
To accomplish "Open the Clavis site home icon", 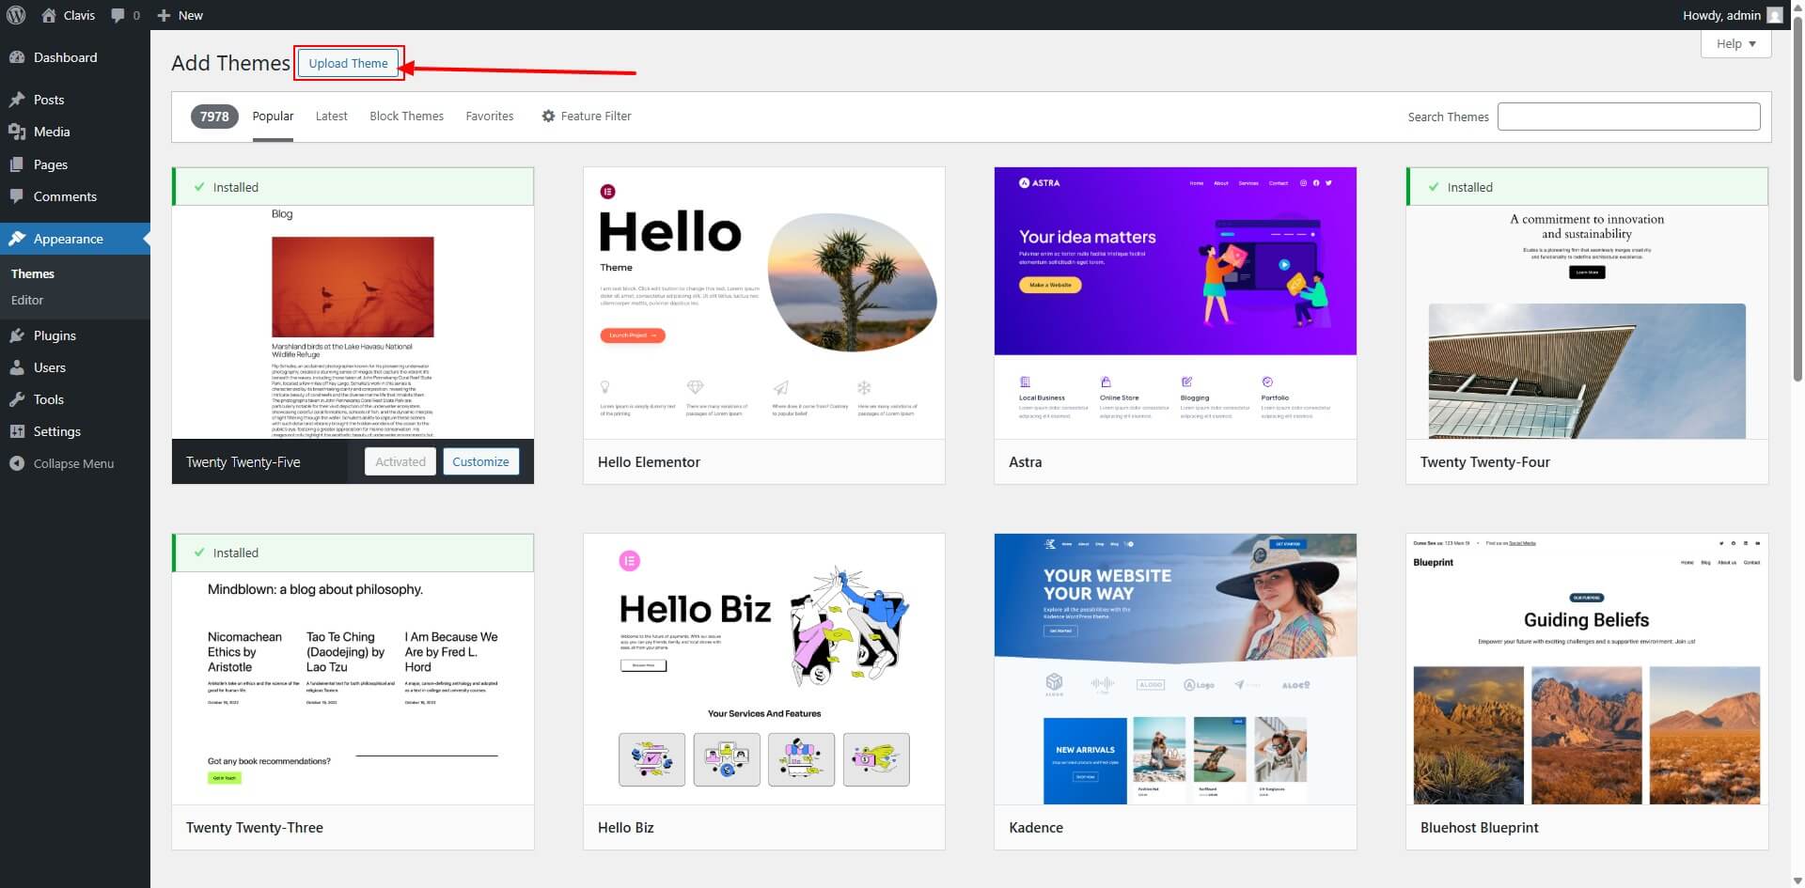I will [x=49, y=15].
